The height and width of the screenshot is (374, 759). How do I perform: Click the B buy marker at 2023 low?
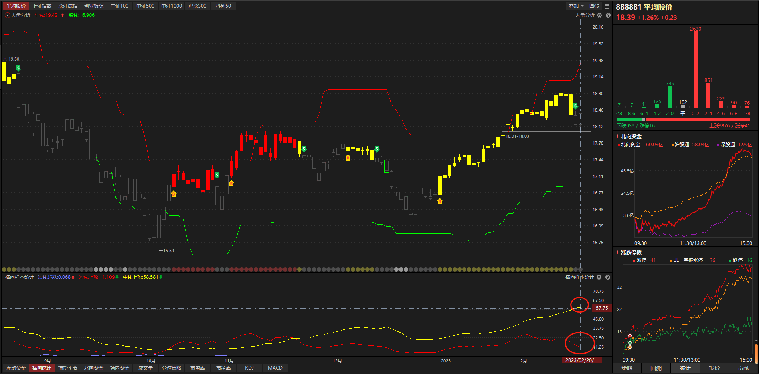point(440,202)
